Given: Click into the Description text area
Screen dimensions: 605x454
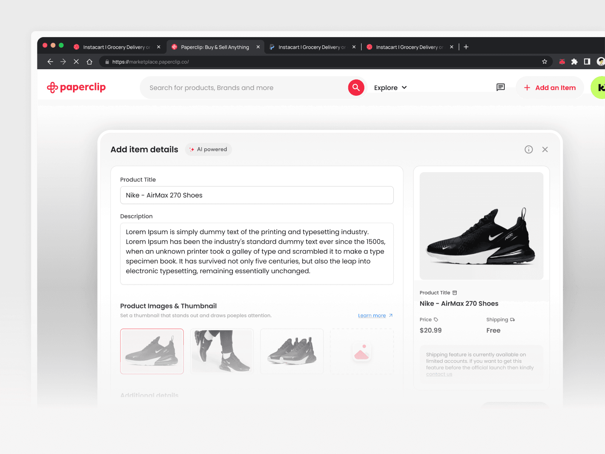Looking at the screenshot, I should coord(257,253).
